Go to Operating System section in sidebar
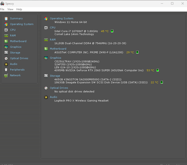187x165 pixels. [x=22, y=24]
